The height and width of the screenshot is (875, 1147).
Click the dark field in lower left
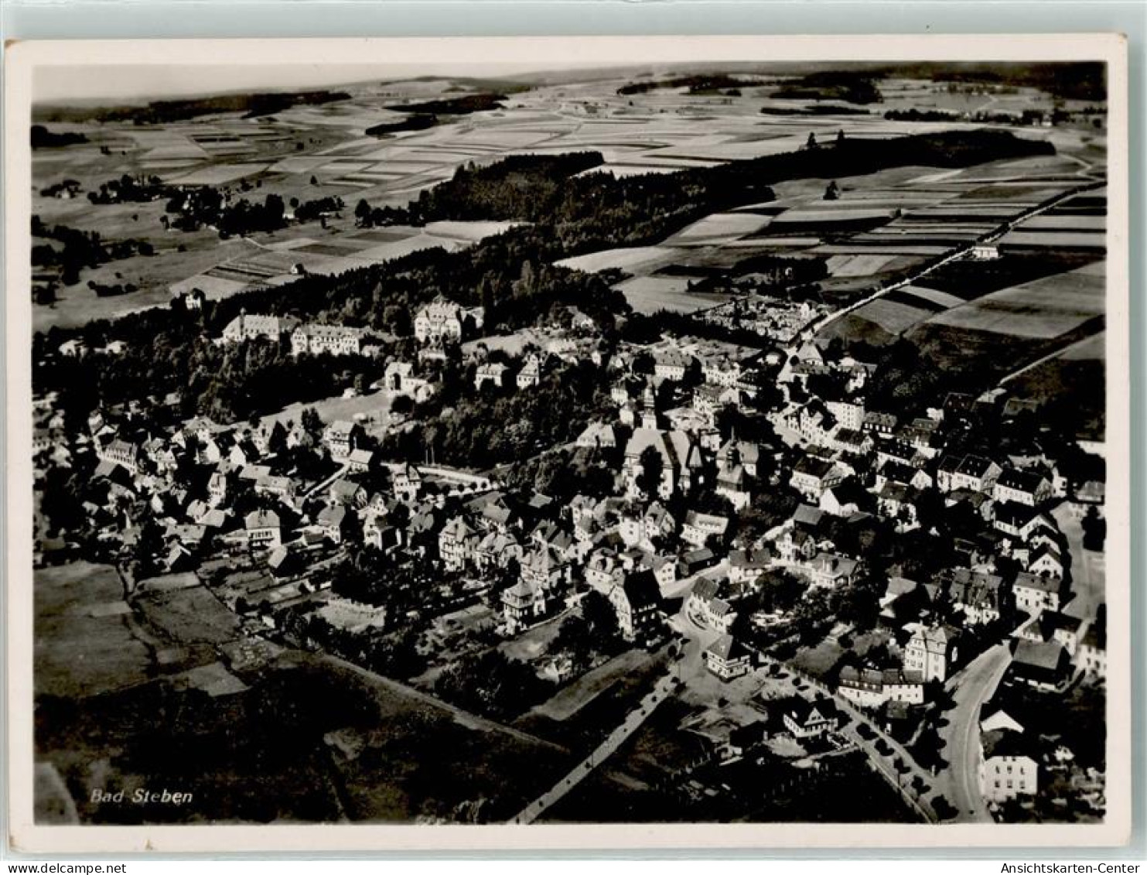pos(85,634)
